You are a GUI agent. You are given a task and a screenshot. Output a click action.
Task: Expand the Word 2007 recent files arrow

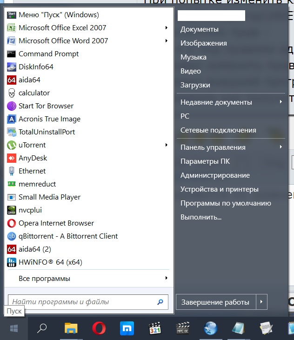tap(166, 41)
